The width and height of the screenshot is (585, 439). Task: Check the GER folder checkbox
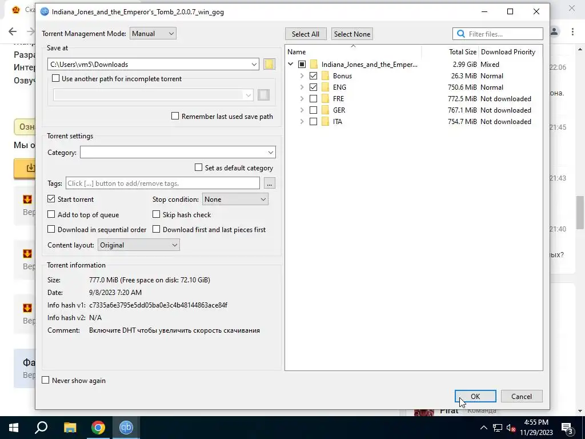314,110
